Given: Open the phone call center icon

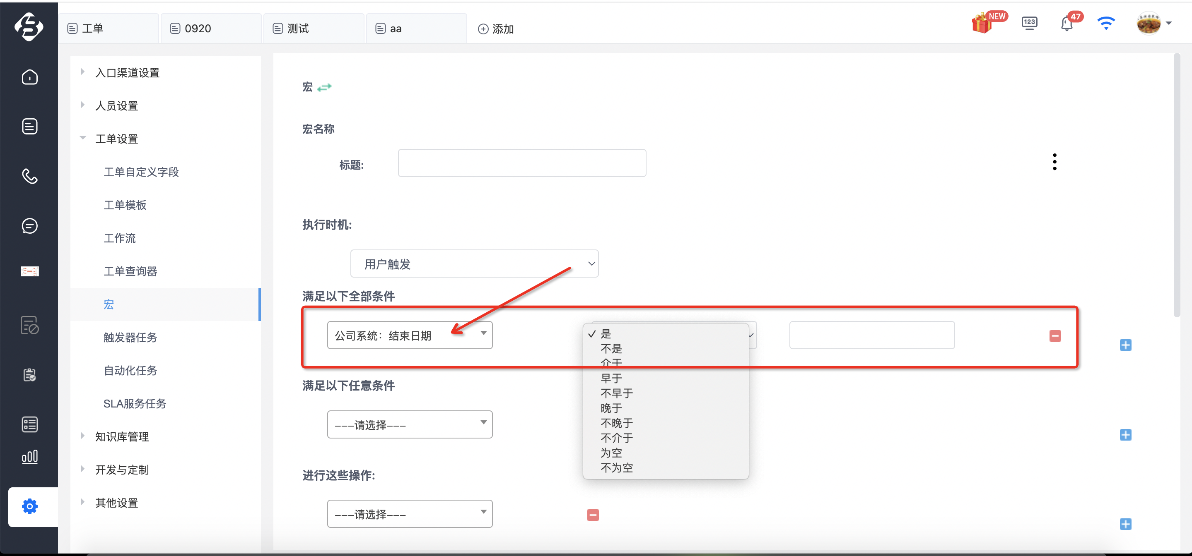Looking at the screenshot, I should [x=30, y=176].
